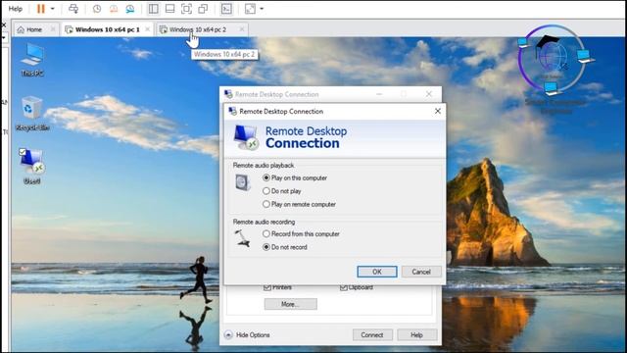Click the More... button in background window
This screenshot has height=353, width=627.
[291, 304]
